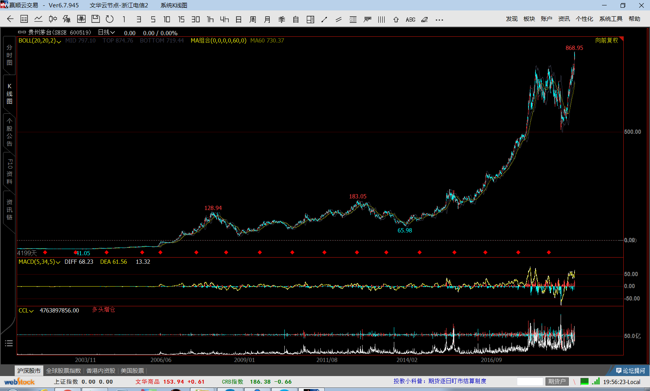Open the 系统工具 menu
The image size is (650, 391).
pyautogui.click(x=611, y=19)
